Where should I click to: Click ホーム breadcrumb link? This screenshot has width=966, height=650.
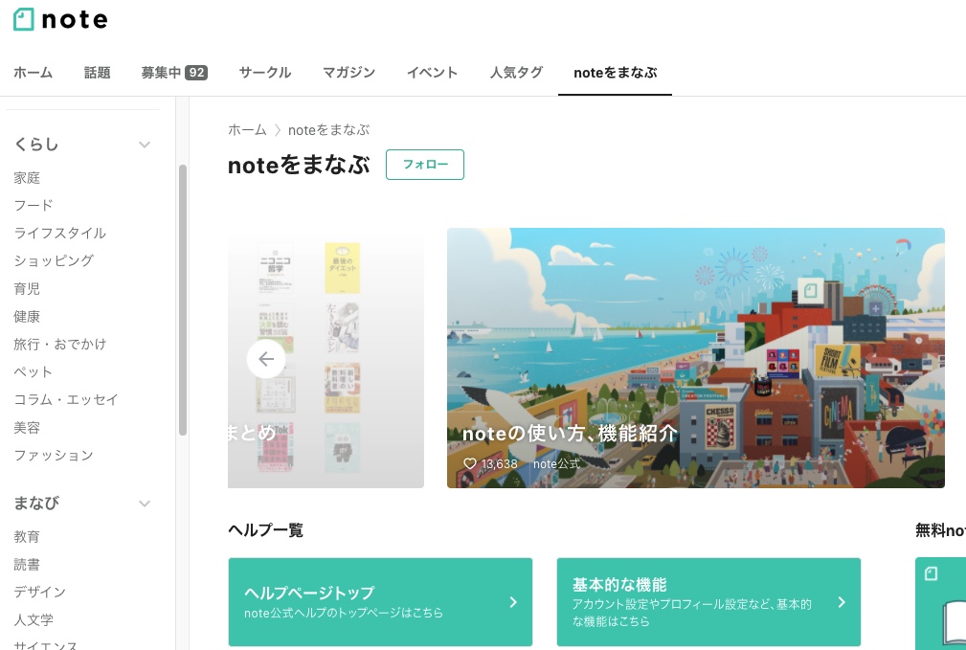pyautogui.click(x=247, y=130)
